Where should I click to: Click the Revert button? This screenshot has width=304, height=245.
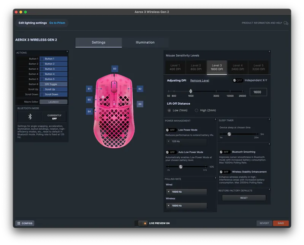[264, 223]
